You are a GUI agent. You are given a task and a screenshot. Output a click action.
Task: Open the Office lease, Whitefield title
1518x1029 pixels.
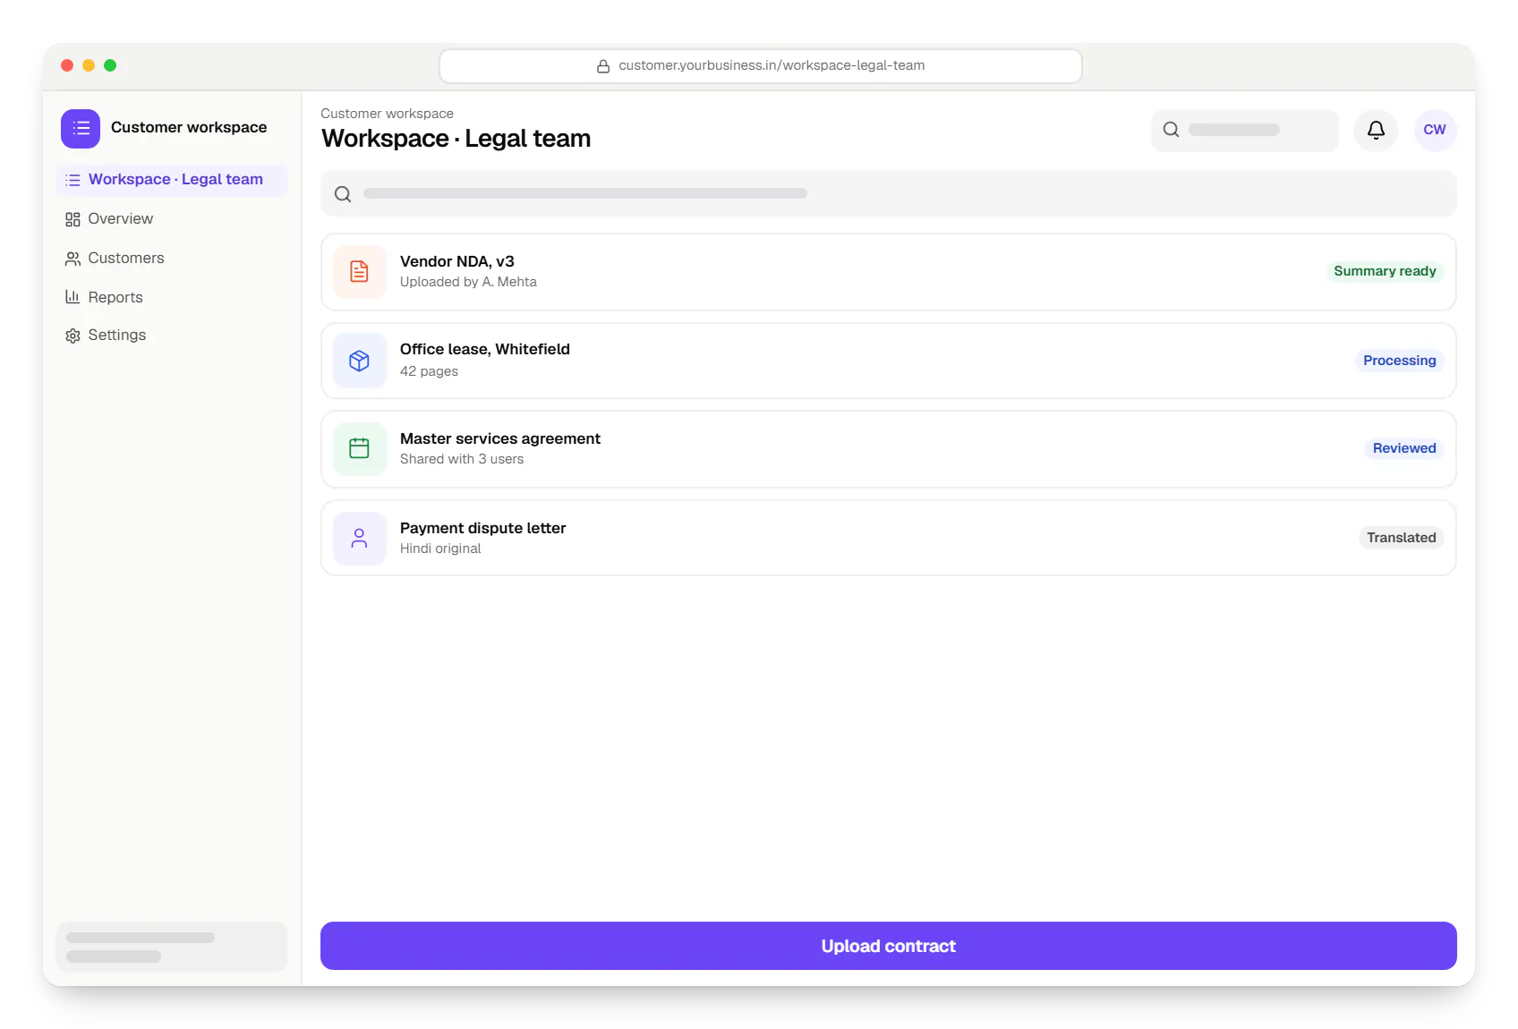484,349
